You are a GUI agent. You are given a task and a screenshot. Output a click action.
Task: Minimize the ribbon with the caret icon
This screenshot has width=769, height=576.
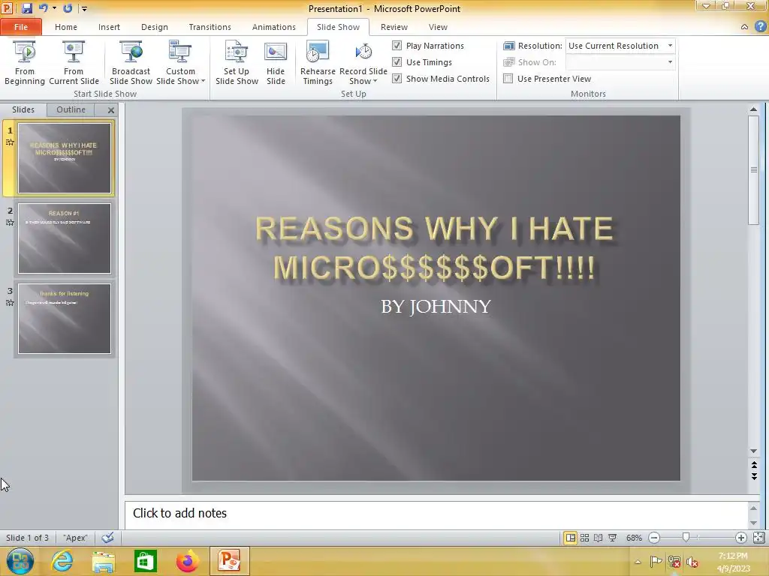point(744,27)
